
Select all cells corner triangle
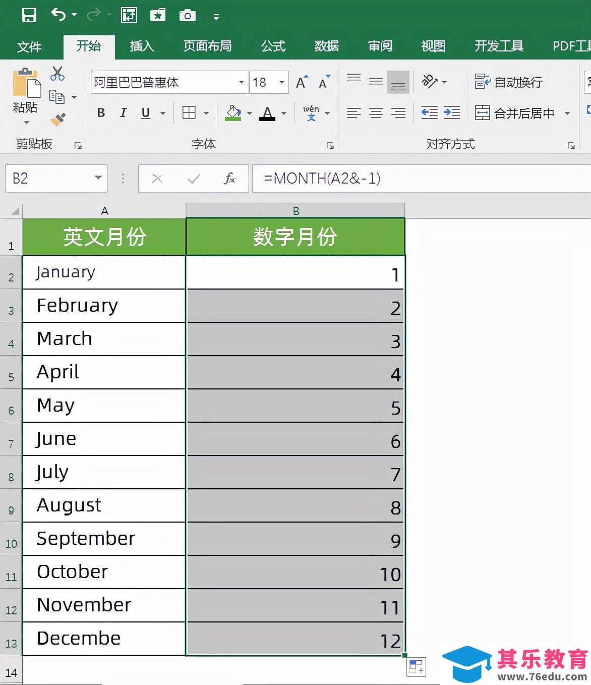pos(15,211)
